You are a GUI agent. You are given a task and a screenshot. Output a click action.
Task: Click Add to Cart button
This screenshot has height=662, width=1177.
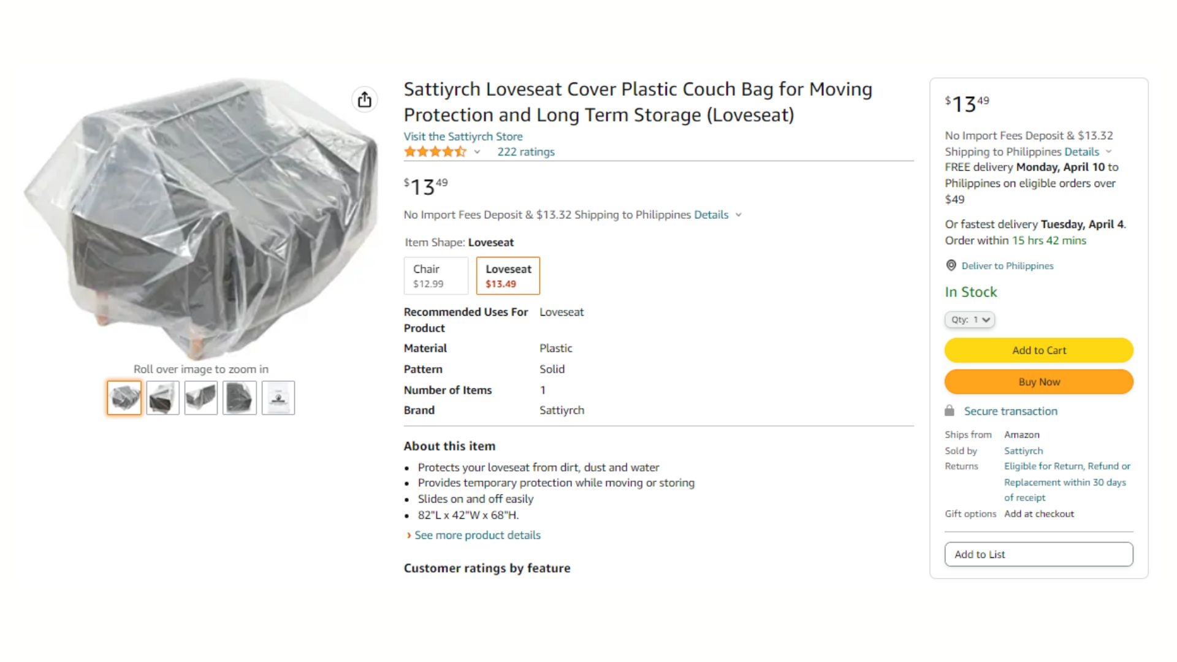click(1039, 350)
